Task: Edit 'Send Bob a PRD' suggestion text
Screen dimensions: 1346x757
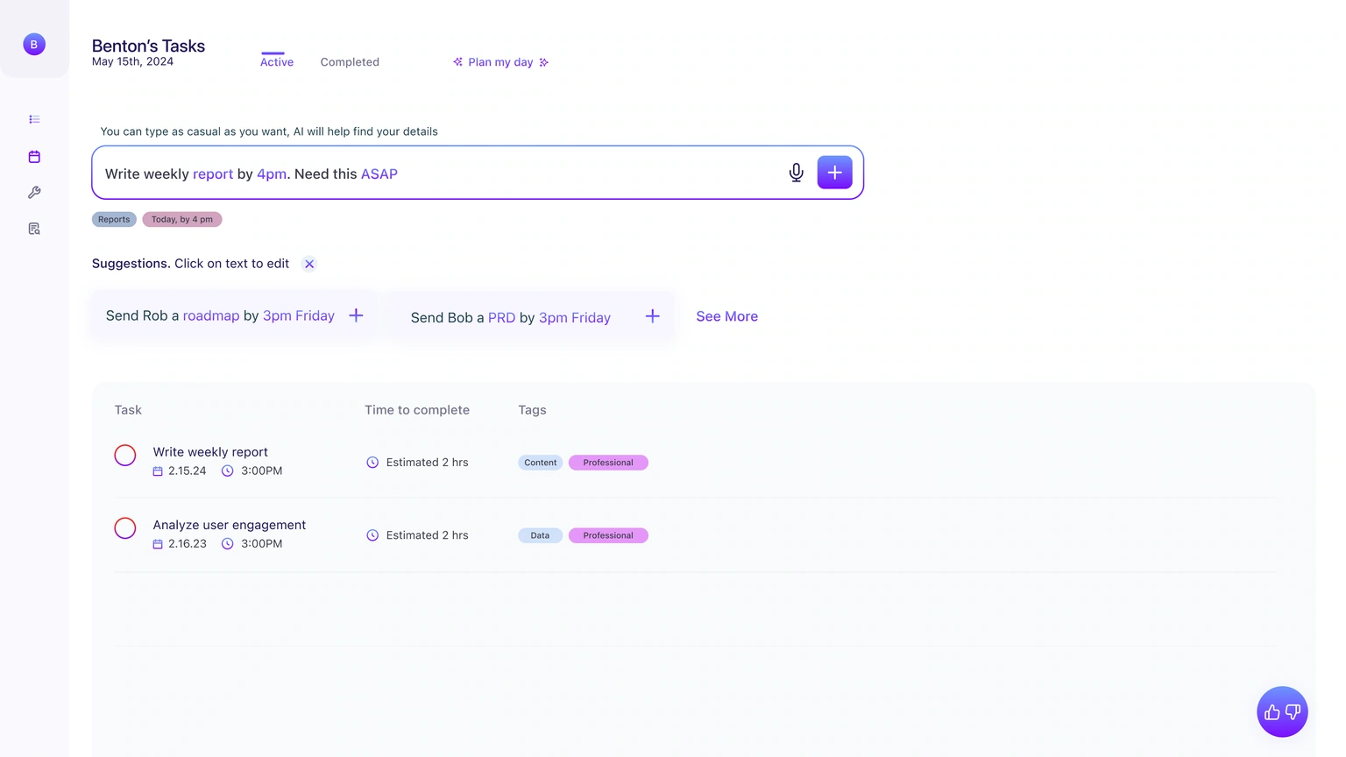Action: (x=511, y=317)
